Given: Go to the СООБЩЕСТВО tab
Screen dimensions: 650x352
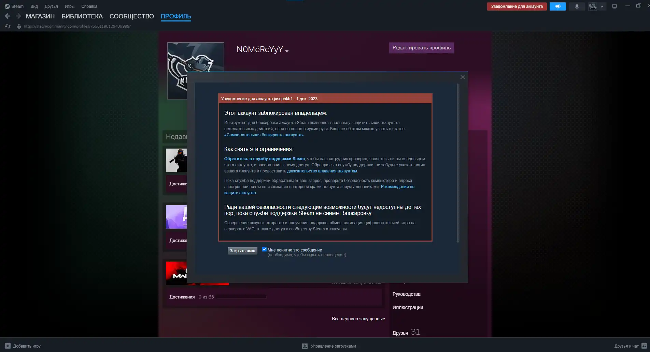Looking at the screenshot, I should 132,16.
